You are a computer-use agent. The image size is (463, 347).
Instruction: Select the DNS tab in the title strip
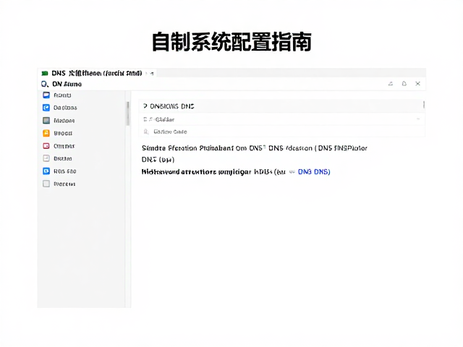96,73
